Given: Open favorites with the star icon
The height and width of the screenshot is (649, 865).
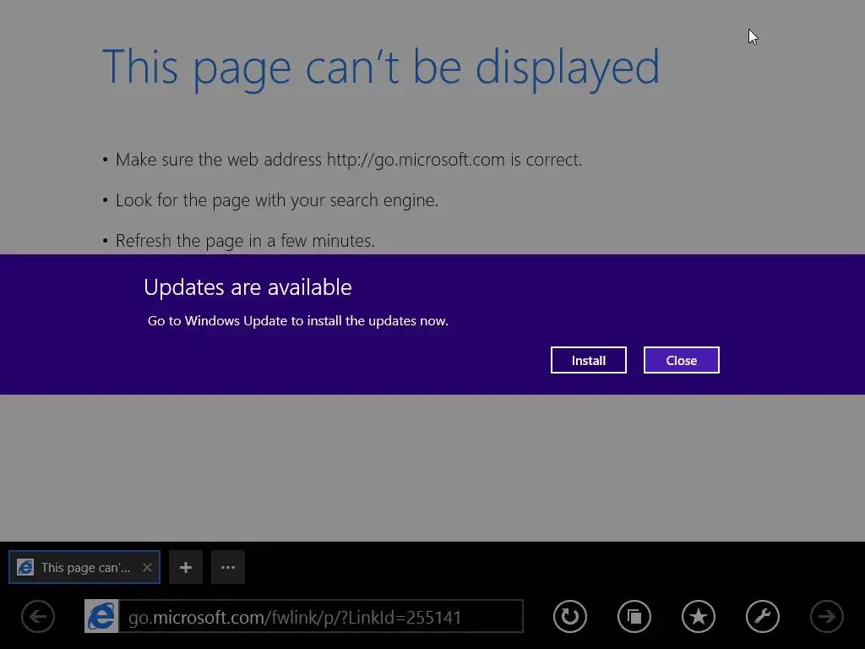Looking at the screenshot, I should 699,616.
